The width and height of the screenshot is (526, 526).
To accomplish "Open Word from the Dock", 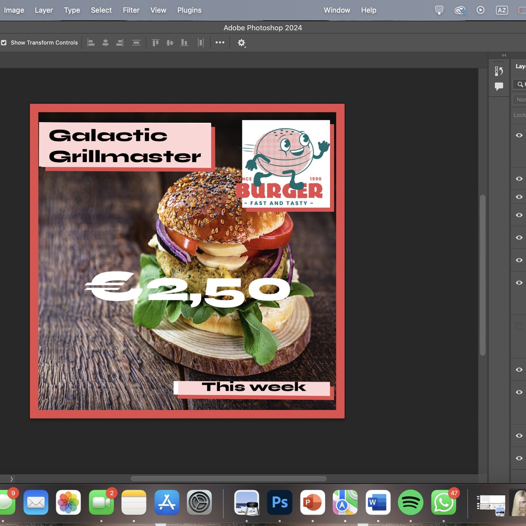I will (x=378, y=502).
